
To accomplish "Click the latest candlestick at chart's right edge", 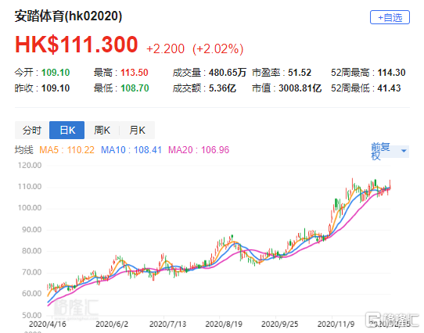I will coord(390,185).
